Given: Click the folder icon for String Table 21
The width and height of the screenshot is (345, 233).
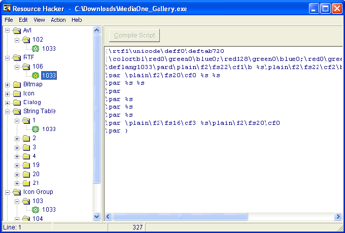Looking at the screenshot, I should (x=26, y=183).
